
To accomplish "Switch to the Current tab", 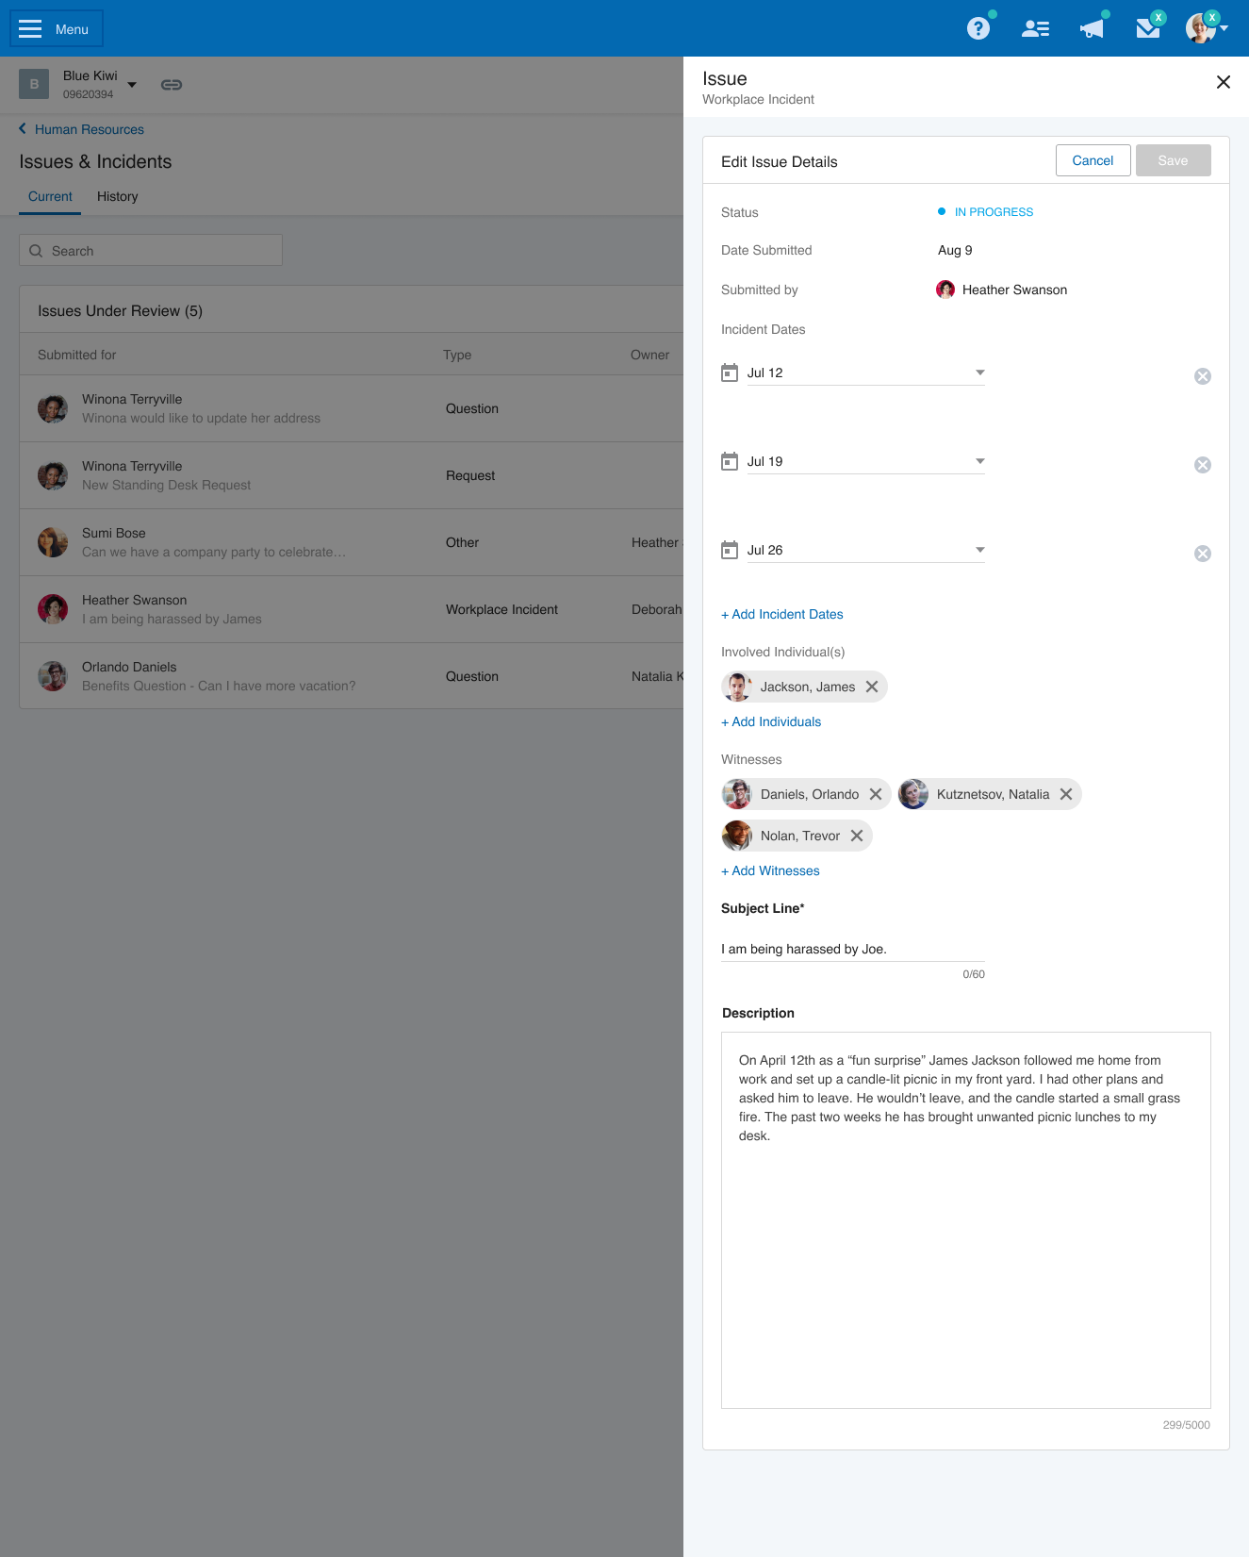I will coord(50,196).
